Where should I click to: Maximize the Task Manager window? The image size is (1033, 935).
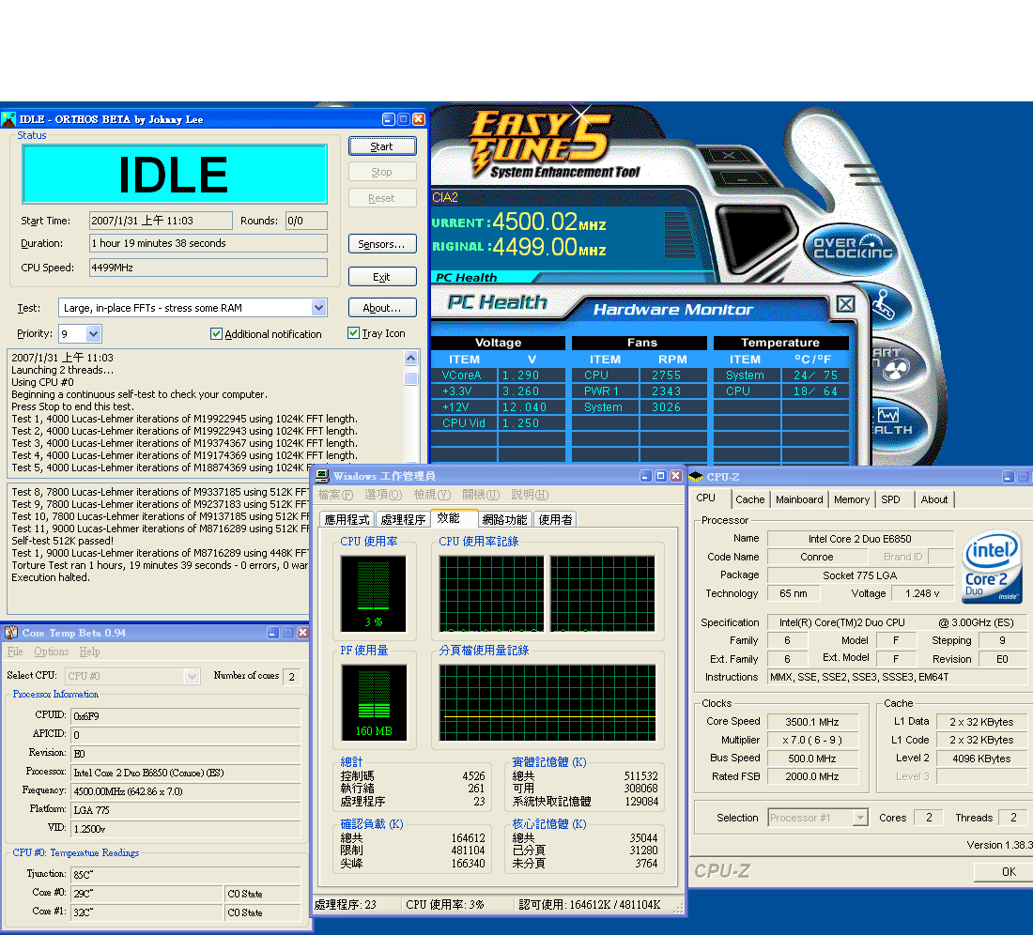pyautogui.click(x=661, y=476)
